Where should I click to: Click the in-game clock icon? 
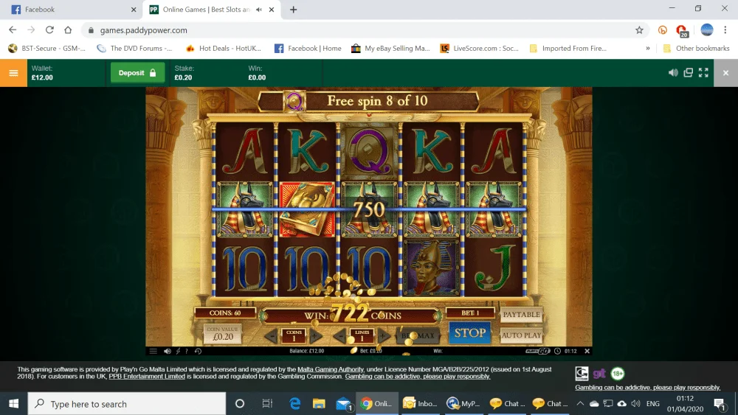(x=557, y=351)
